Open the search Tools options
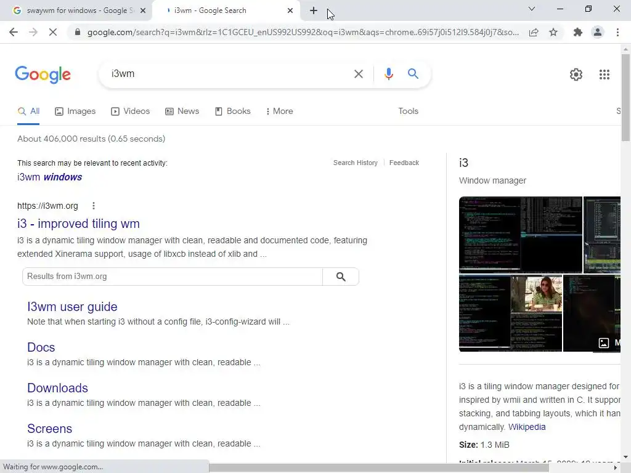631x473 pixels. pos(408,111)
